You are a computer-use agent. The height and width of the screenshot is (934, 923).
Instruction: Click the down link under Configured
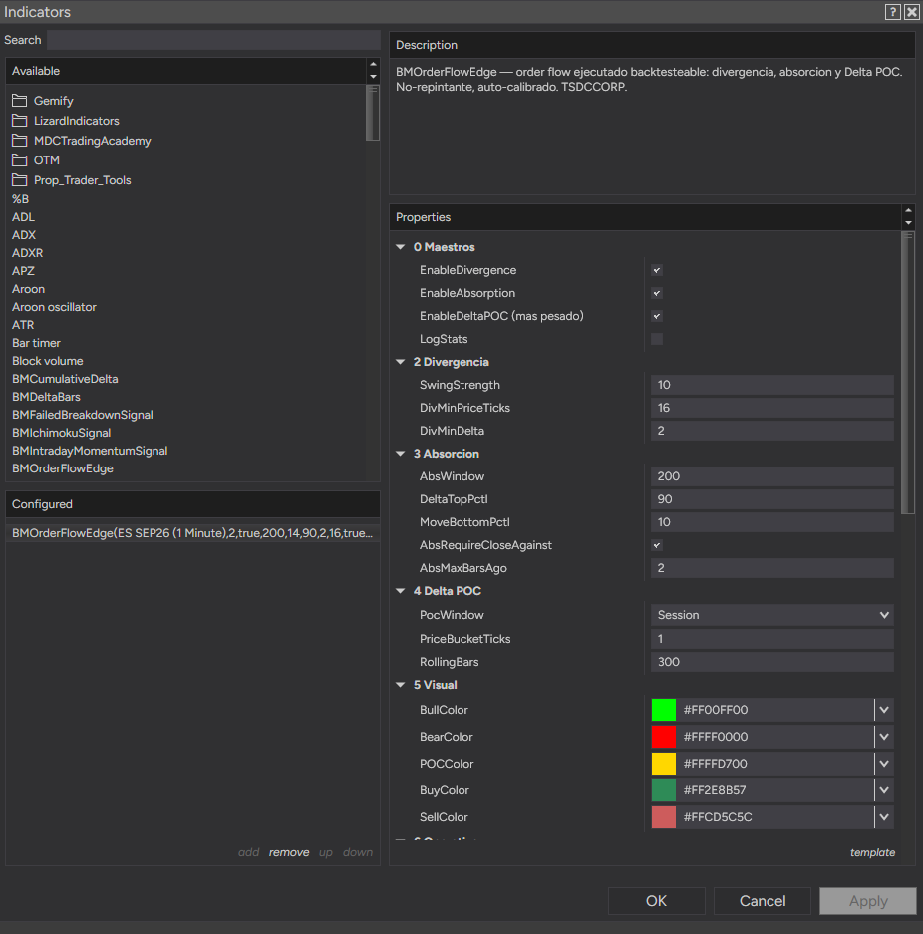358,852
